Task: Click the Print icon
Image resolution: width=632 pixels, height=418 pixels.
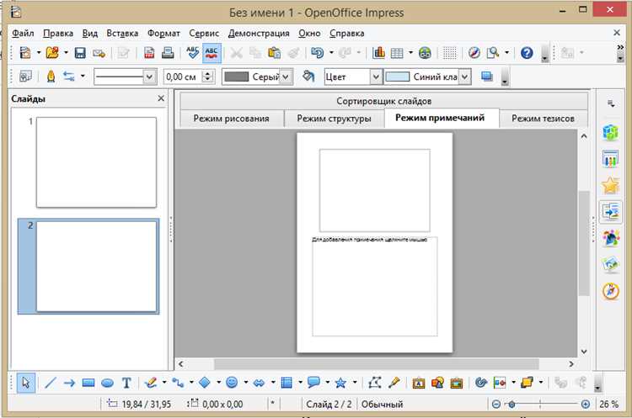Action: pos(168,53)
